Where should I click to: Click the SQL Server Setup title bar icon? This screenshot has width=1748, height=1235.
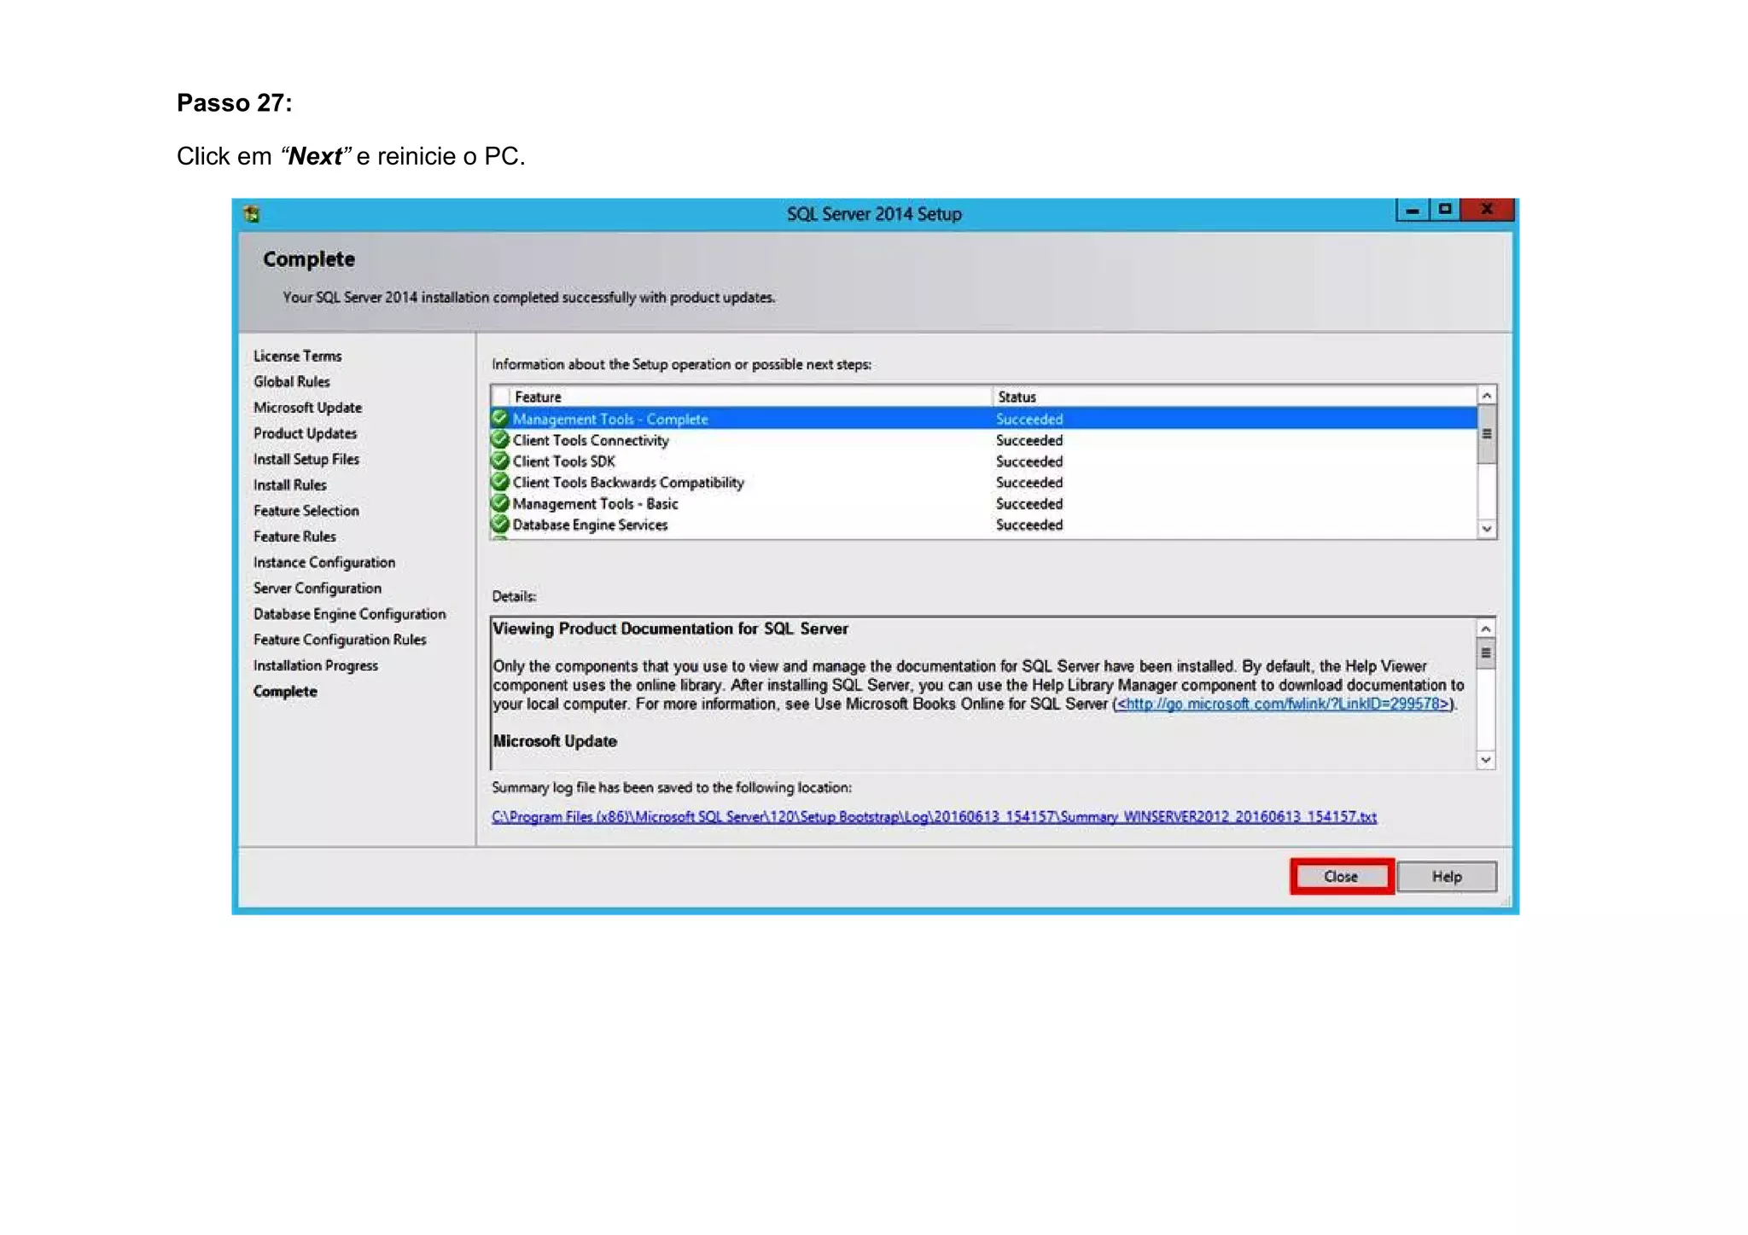pos(251,213)
